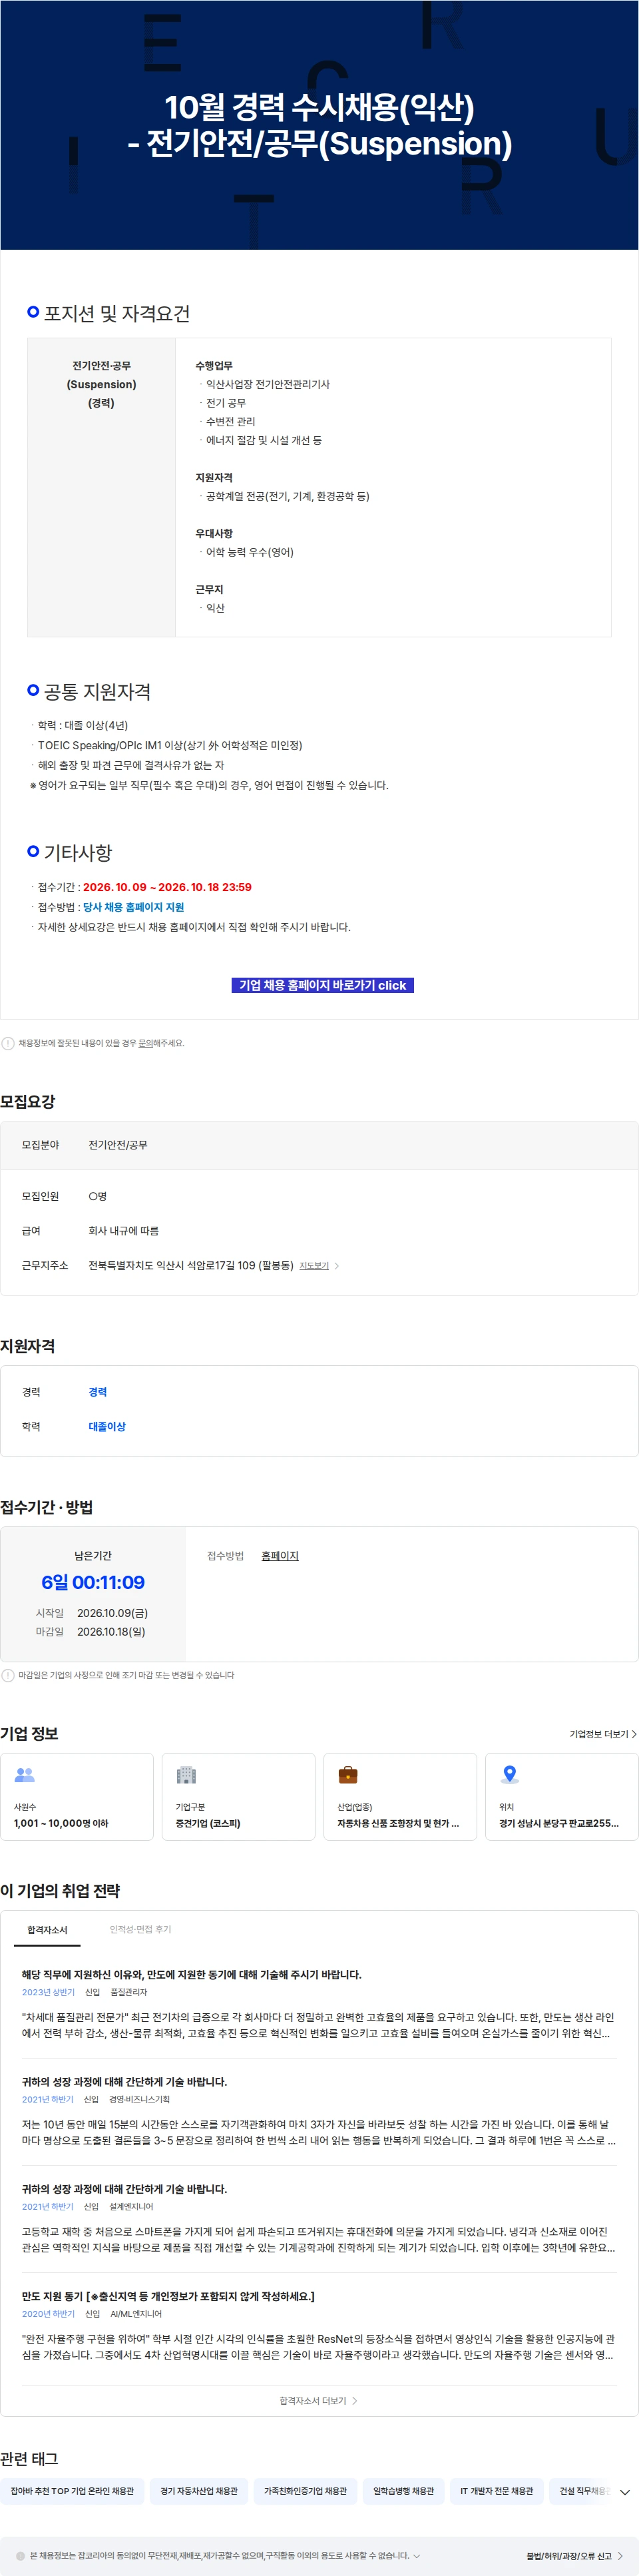The image size is (639, 2576).
Task: Click the 자동차용 신품 조향장치 industry card
Action: point(400,1797)
